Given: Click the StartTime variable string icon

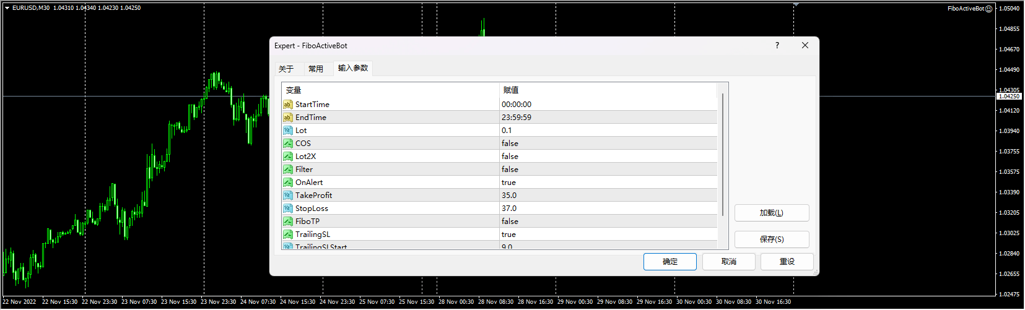Looking at the screenshot, I should pyautogui.click(x=287, y=105).
